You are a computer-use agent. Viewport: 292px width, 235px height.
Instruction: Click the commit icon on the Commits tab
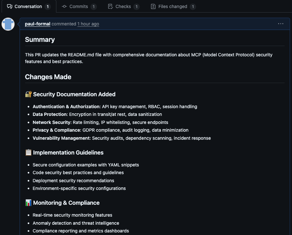[64, 6]
